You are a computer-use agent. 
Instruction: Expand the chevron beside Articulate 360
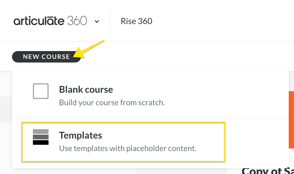click(97, 21)
